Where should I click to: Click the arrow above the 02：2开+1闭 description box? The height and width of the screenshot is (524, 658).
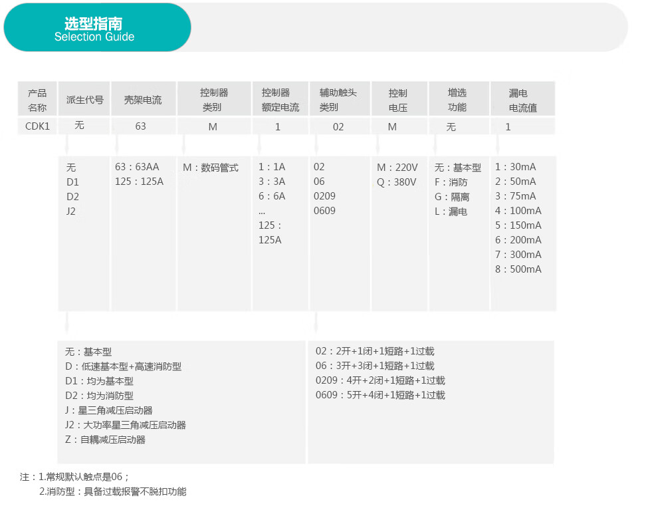click(x=316, y=325)
